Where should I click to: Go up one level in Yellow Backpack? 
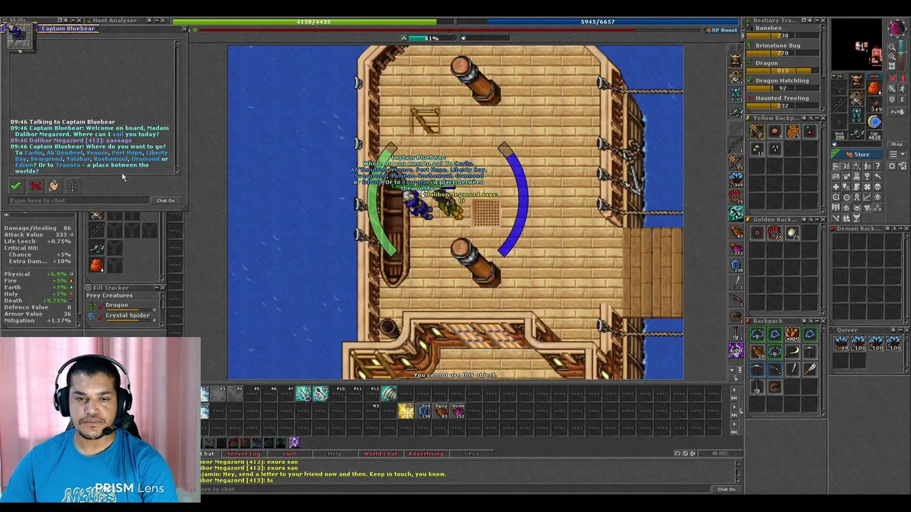click(811, 118)
